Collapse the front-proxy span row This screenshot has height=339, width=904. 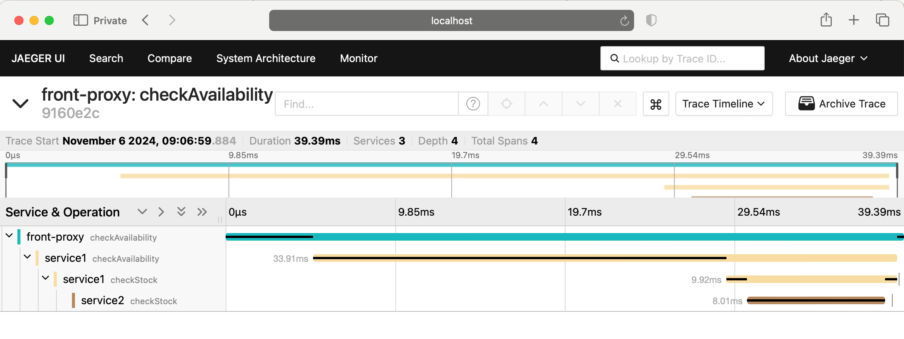[x=9, y=236]
